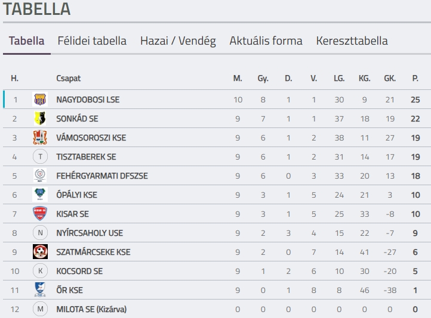Click the Vámosoroszi KSE team crest
431x318 pixels.
[40, 138]
